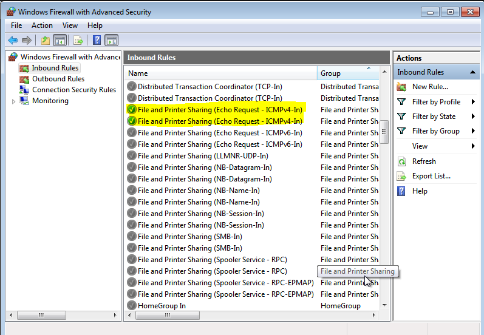The width and height of the screenshot is (484, 335).
Task: Click the gray disabled icon of LLMNR-UDP-In rule
Action: (x=132, y=155)
